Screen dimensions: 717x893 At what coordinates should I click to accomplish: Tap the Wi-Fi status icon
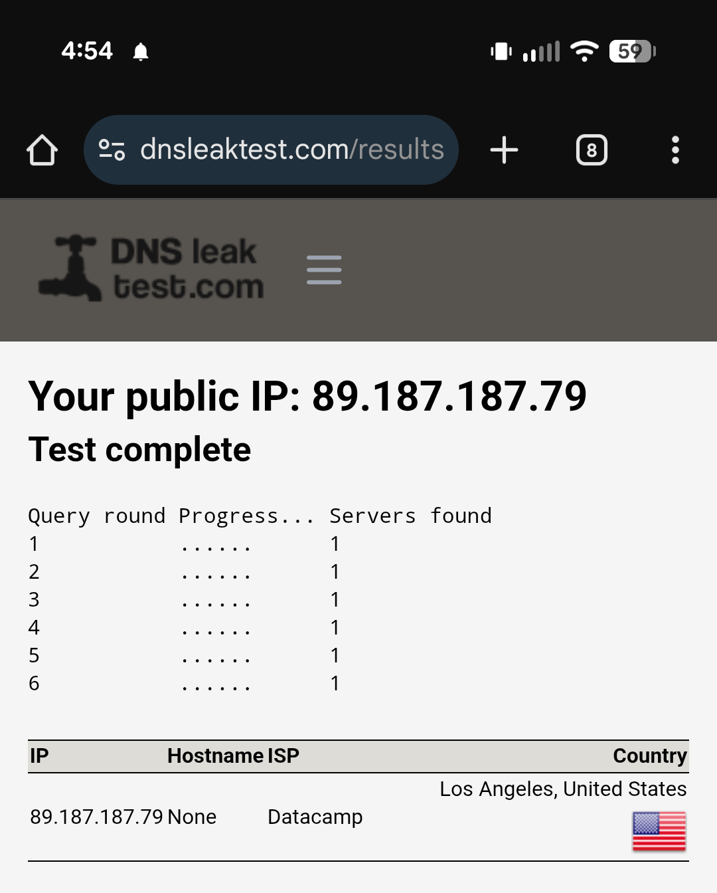pos(584,51)
